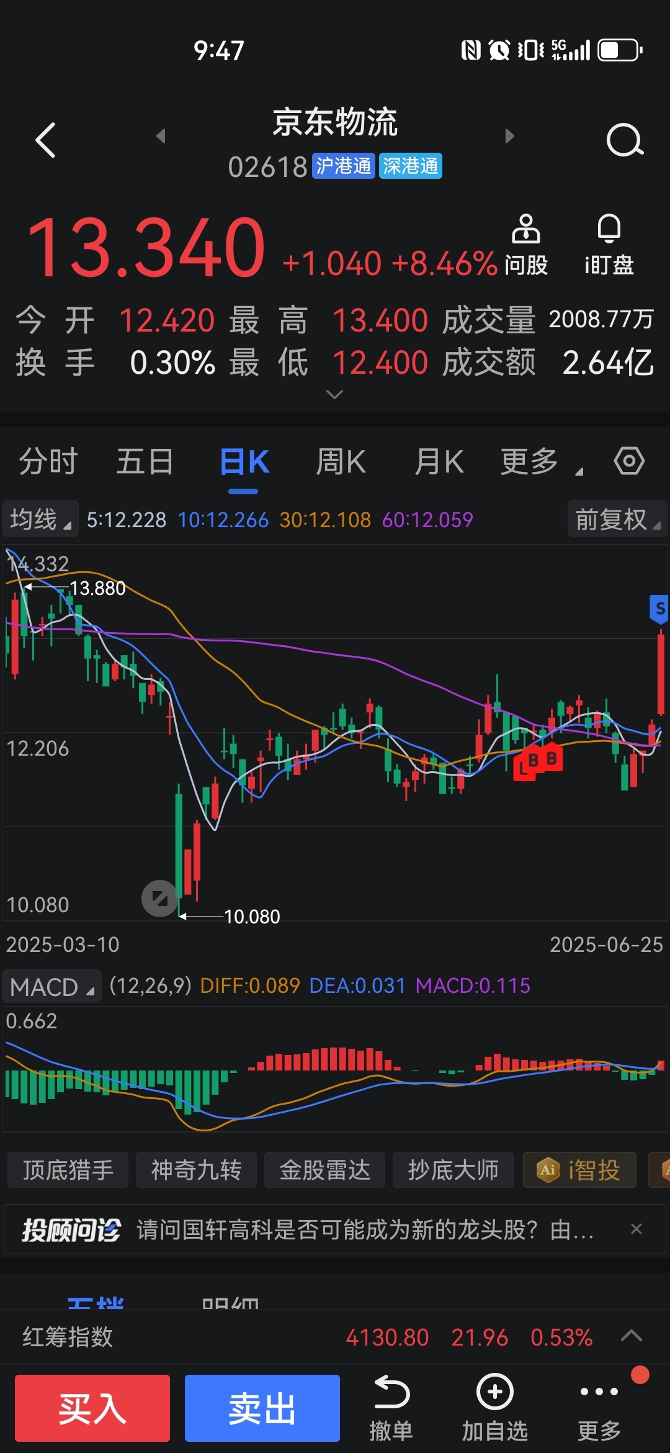
Task: Tap the chart start date 2025-03-10
Action: [63, 944]
